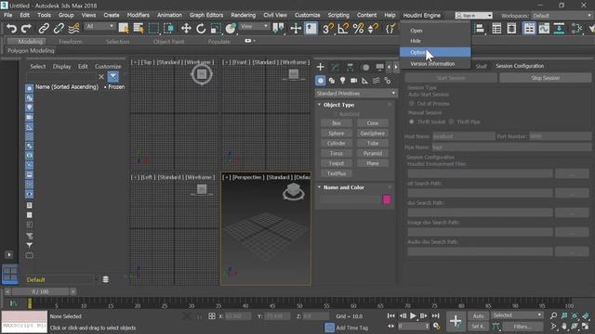Create a Teapot primitive

tap(337, 163)
